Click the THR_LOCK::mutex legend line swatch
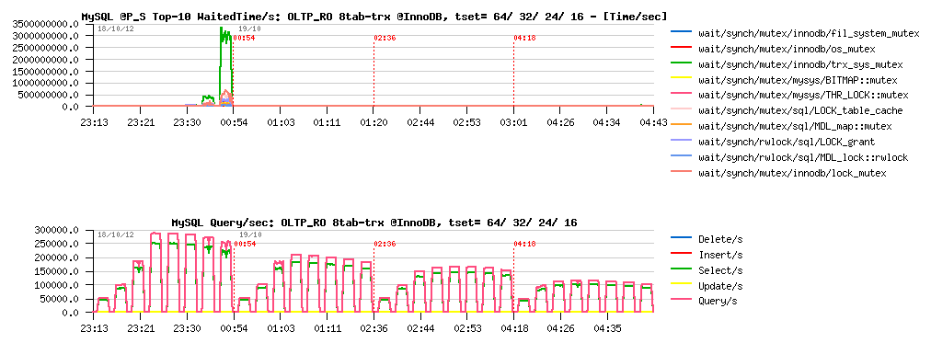The image size is (931, 343). pos(681,95)
